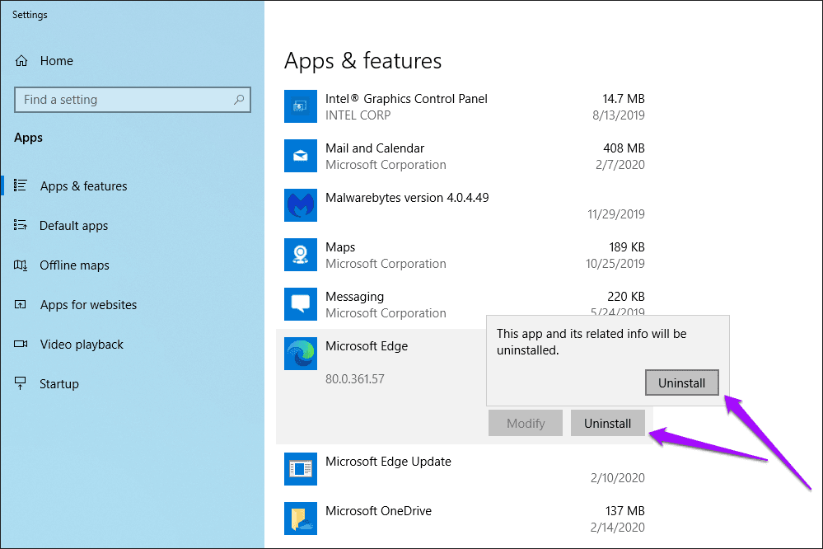Click the Microsoft Edge Update icon
Image resolution: width=823 pixels, height=549 pixels.
coord(301,468)
